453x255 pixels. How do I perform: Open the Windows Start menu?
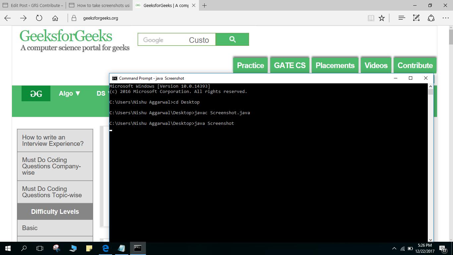click(8, 248)
